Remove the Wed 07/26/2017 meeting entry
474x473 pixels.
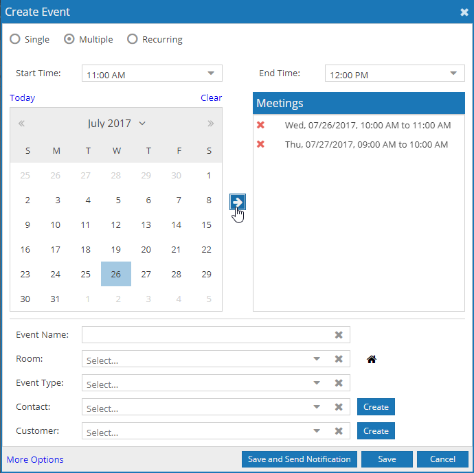click(260, 125)
